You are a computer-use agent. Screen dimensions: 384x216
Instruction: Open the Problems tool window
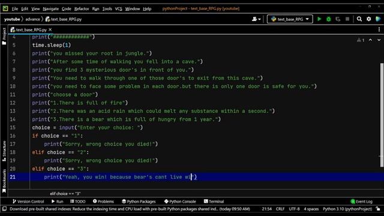[103, 202]
